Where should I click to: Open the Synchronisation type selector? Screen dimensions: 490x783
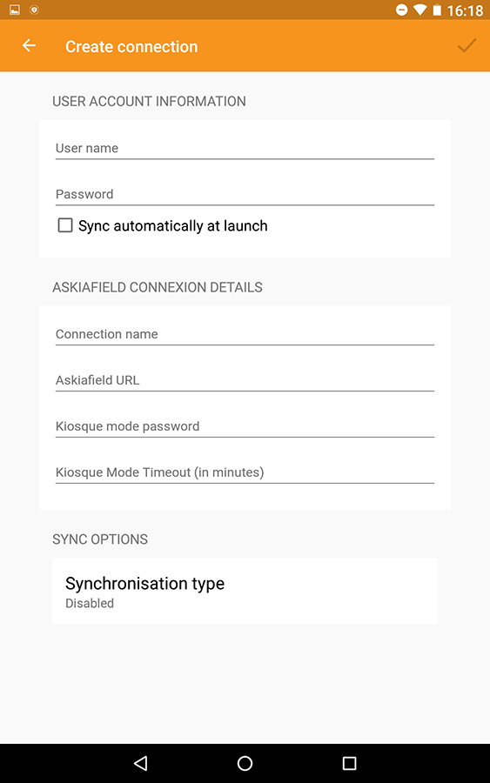click(x=245, y=592)
